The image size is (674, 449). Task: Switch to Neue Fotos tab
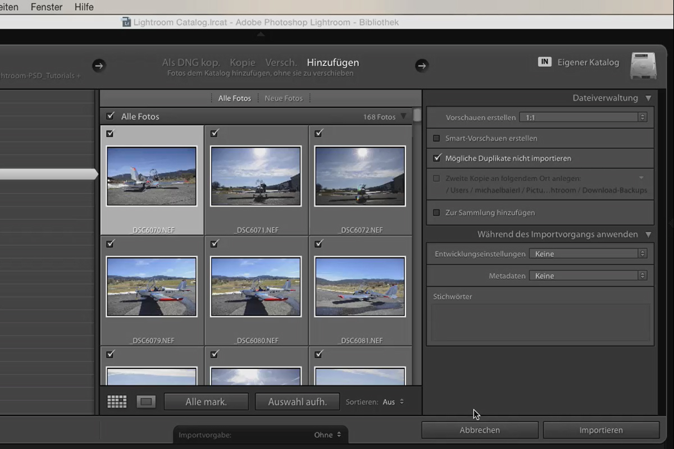coord(284,98)
